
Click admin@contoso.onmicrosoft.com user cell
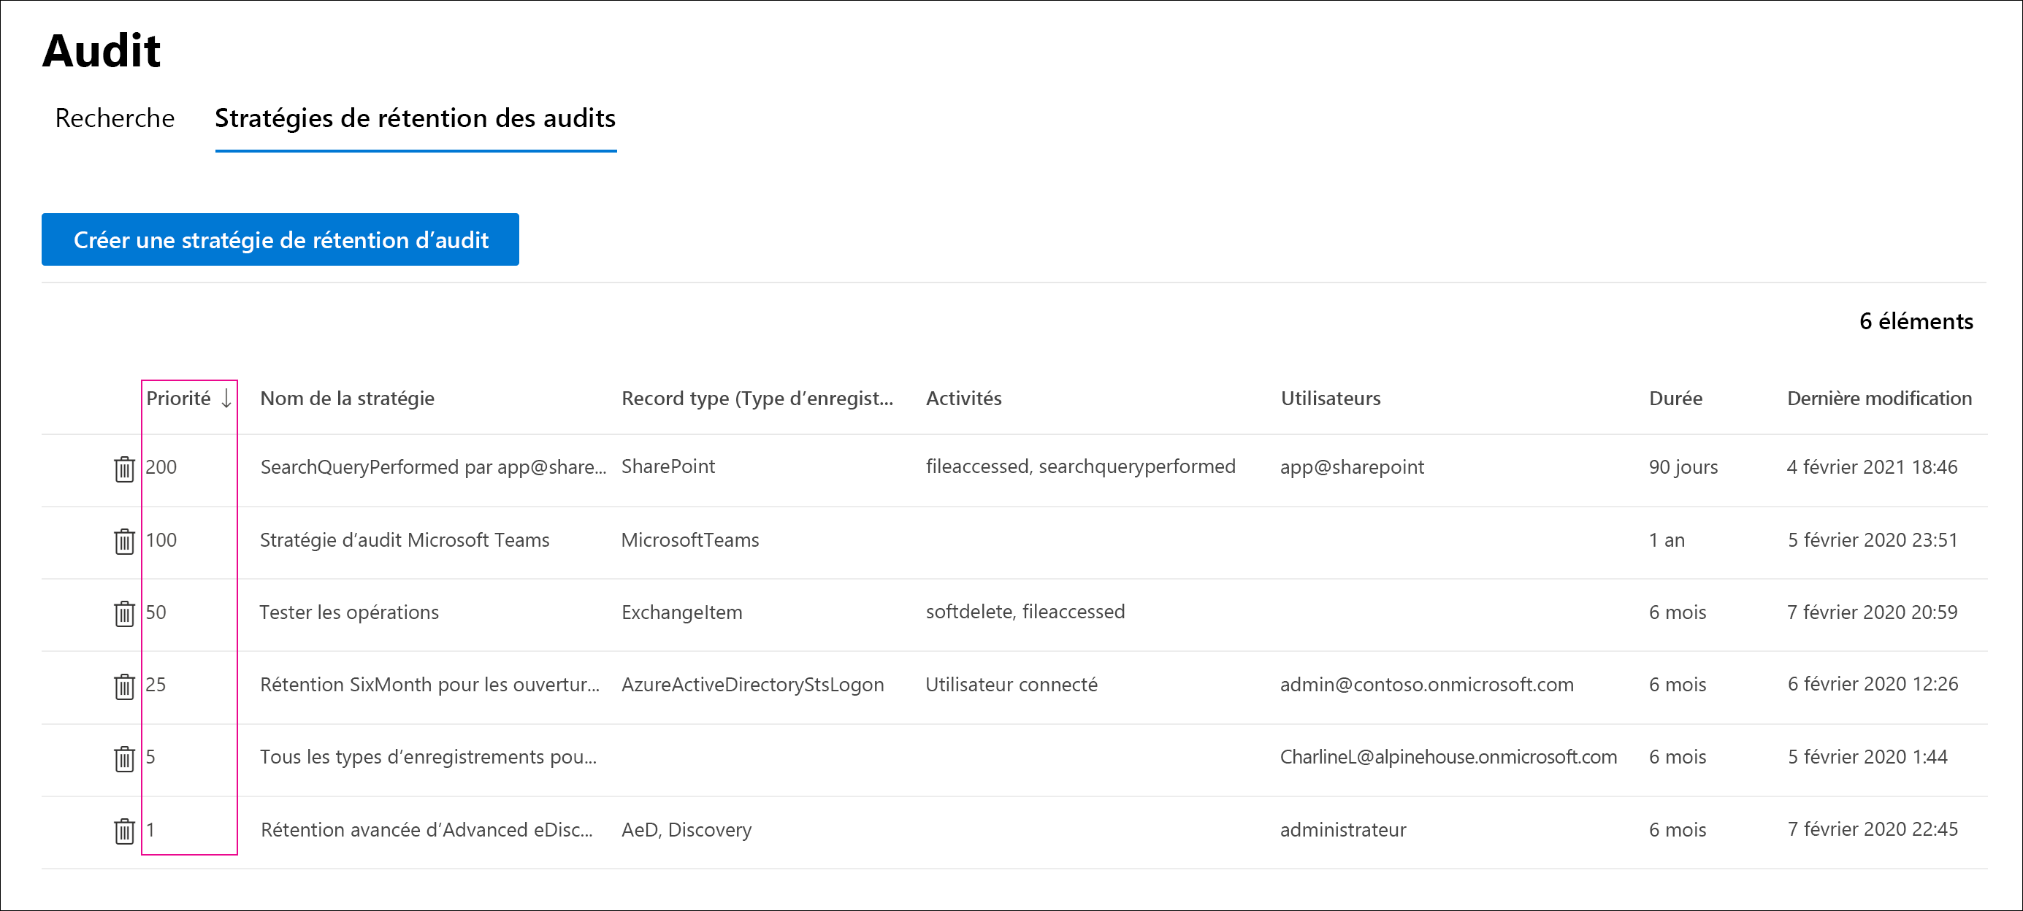click(x=1426, y=684)
